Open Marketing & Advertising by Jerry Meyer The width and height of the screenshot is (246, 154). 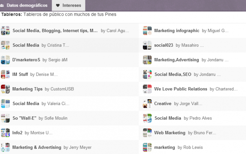pos(37,147)
